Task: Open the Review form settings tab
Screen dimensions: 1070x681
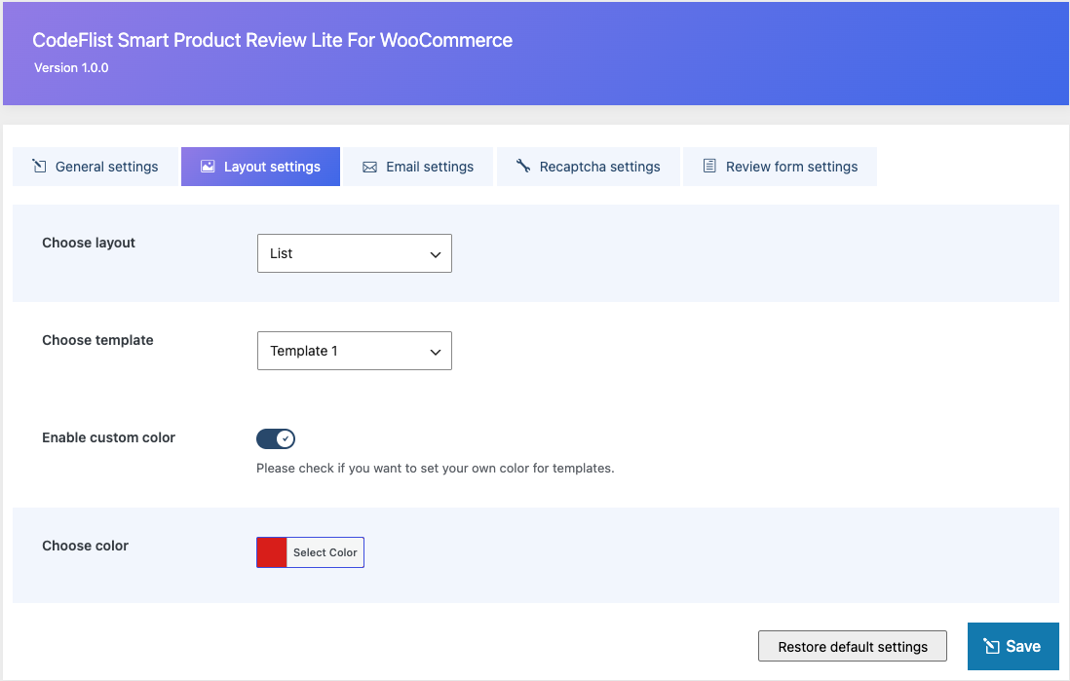Action: pyautogui.click(x=780, y=167)
